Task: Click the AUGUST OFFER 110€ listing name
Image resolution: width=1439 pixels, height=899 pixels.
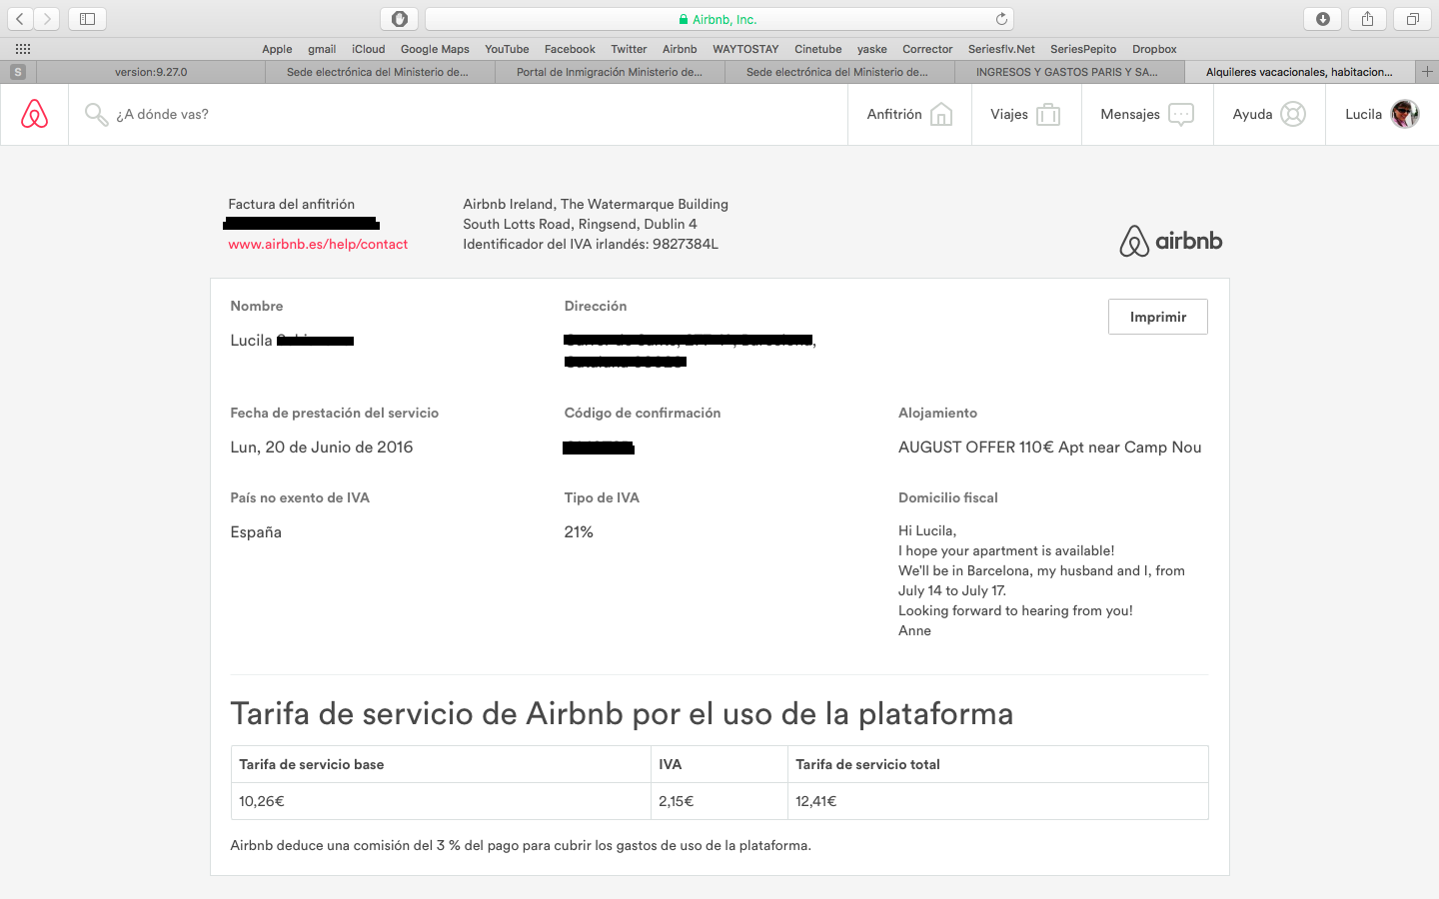Action: [x=1049, y=448]
